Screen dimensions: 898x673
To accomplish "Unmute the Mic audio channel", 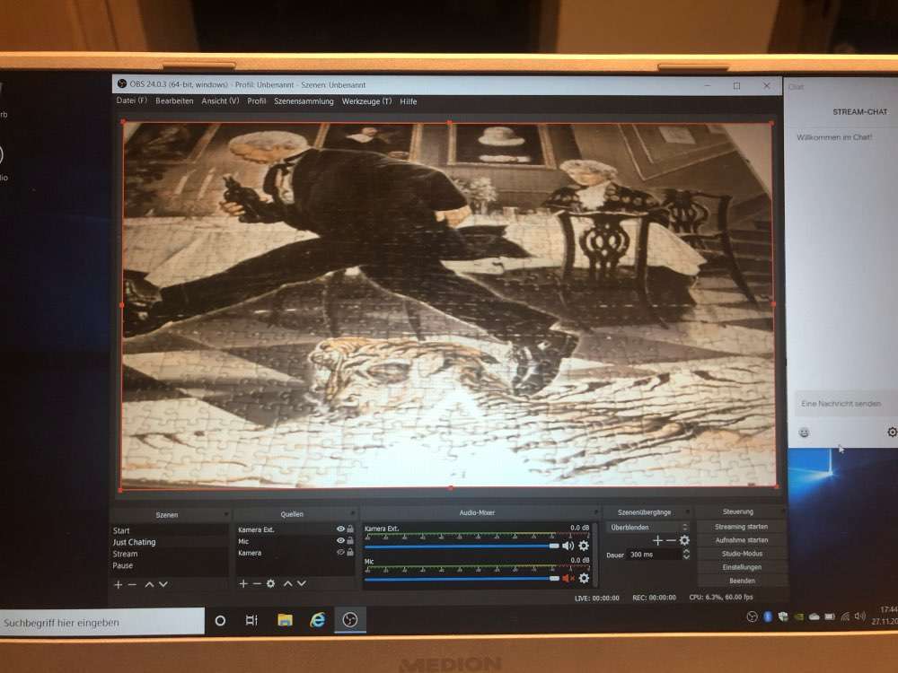I will click(x=568, y=578).
